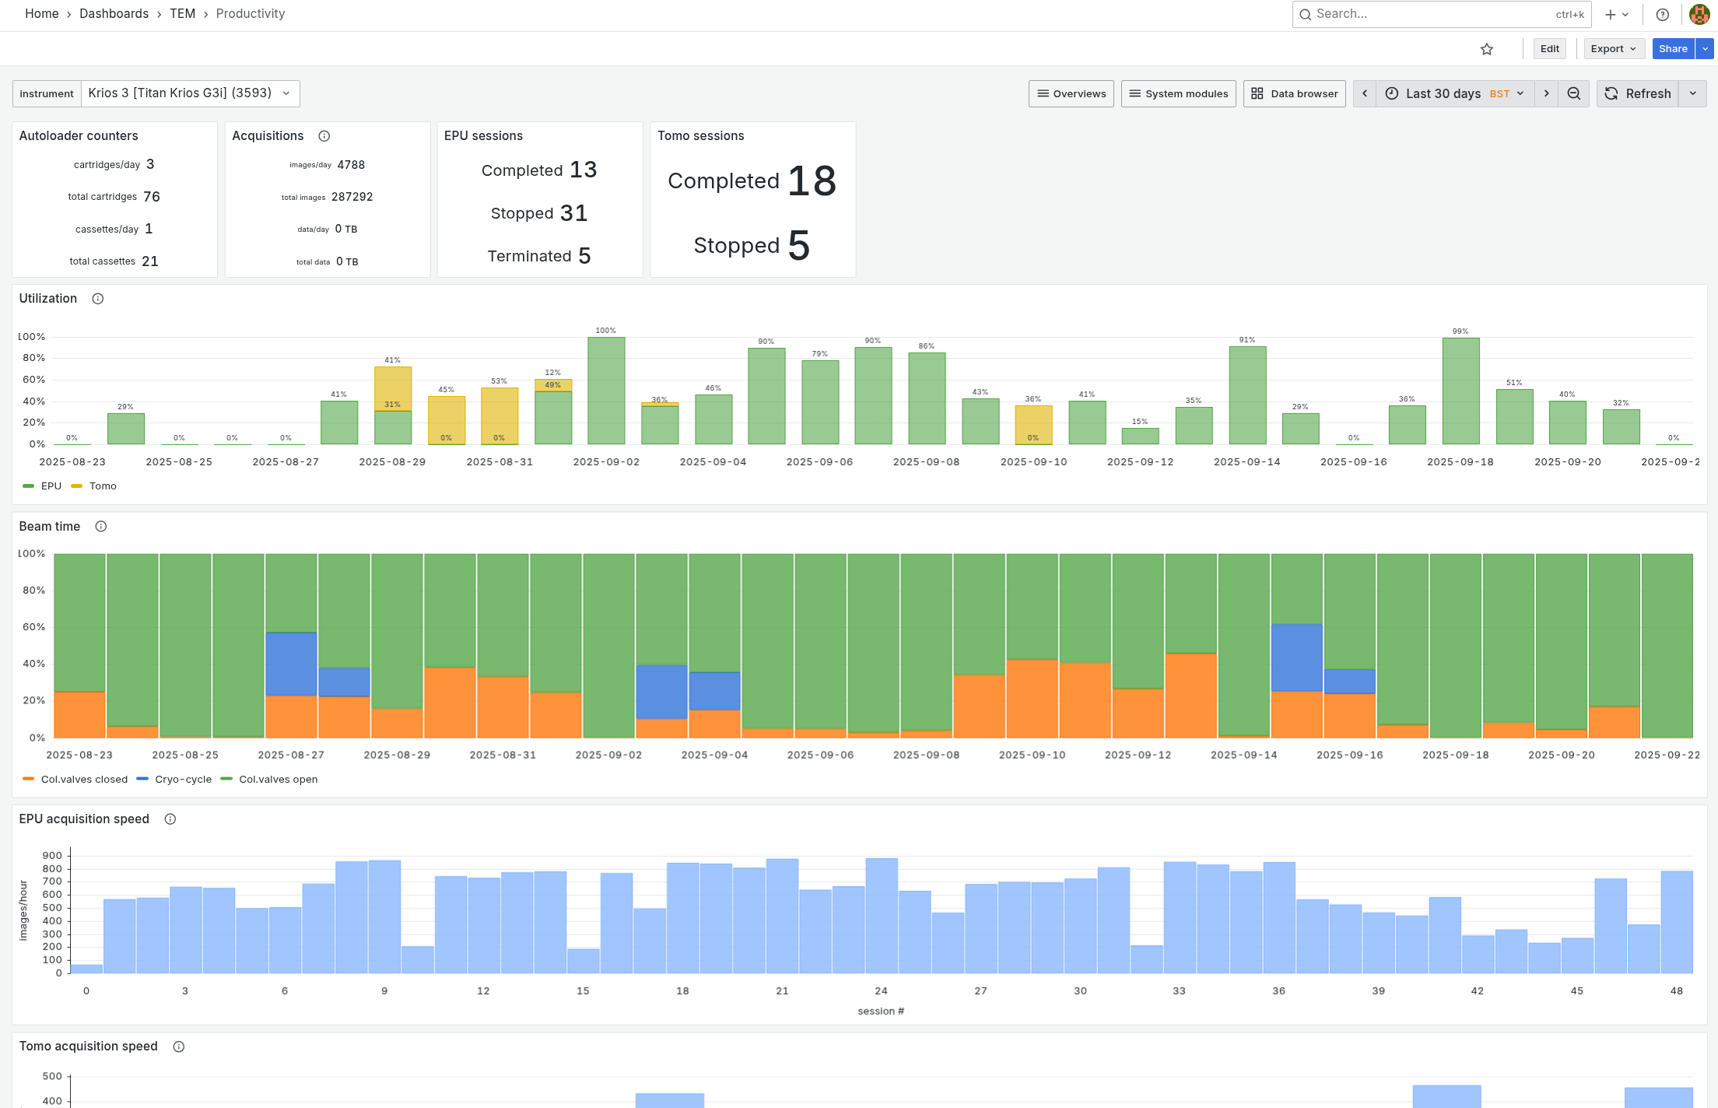Image resolution: width=1718 pixels, height=1108 pixels.
Task: Focus the Search input field
Action: coord(1442,14)
